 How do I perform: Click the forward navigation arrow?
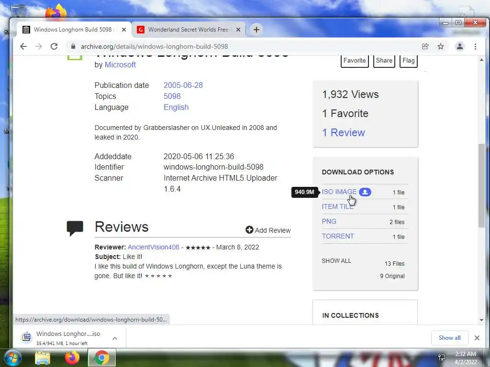(x=38, y=46)
